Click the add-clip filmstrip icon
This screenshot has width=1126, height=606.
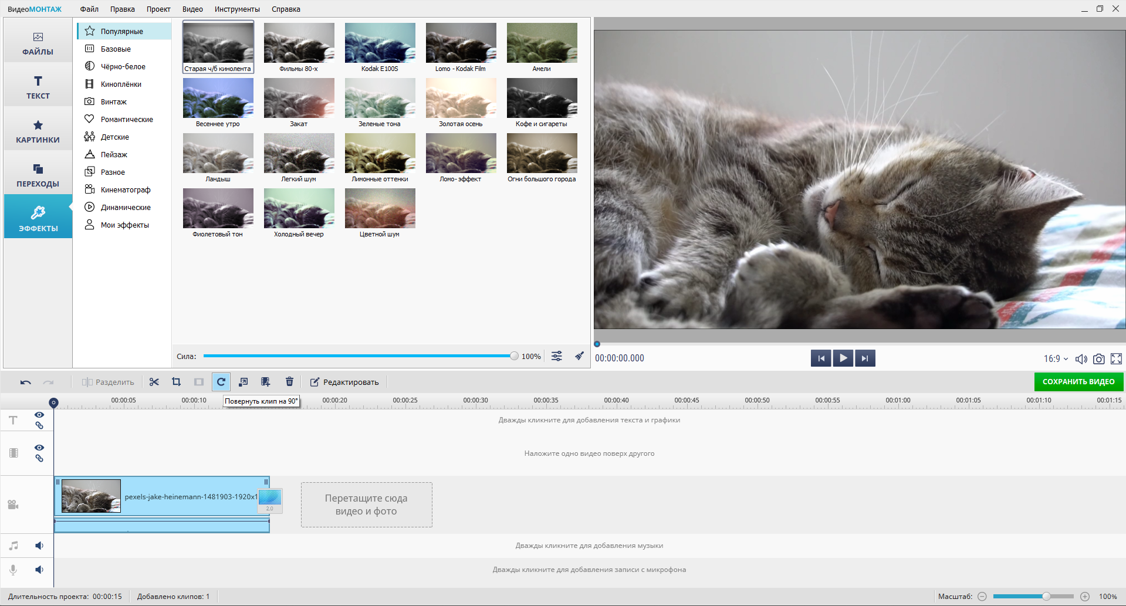click(265, 382)
